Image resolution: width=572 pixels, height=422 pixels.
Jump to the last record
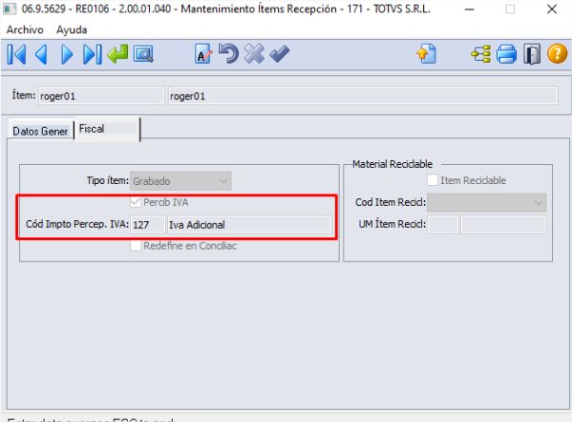click(x=92, y=54)
